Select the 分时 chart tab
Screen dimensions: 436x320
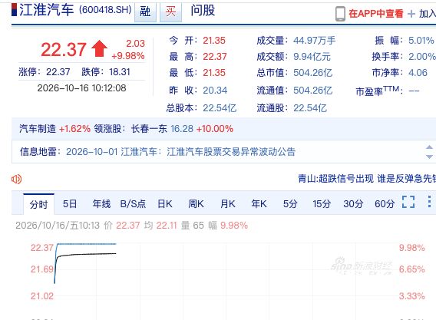point(38,204)
